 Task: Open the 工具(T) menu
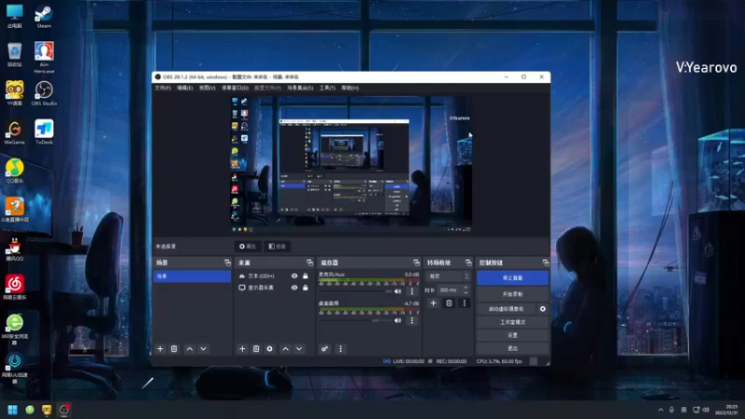click(x=328, y=88)
